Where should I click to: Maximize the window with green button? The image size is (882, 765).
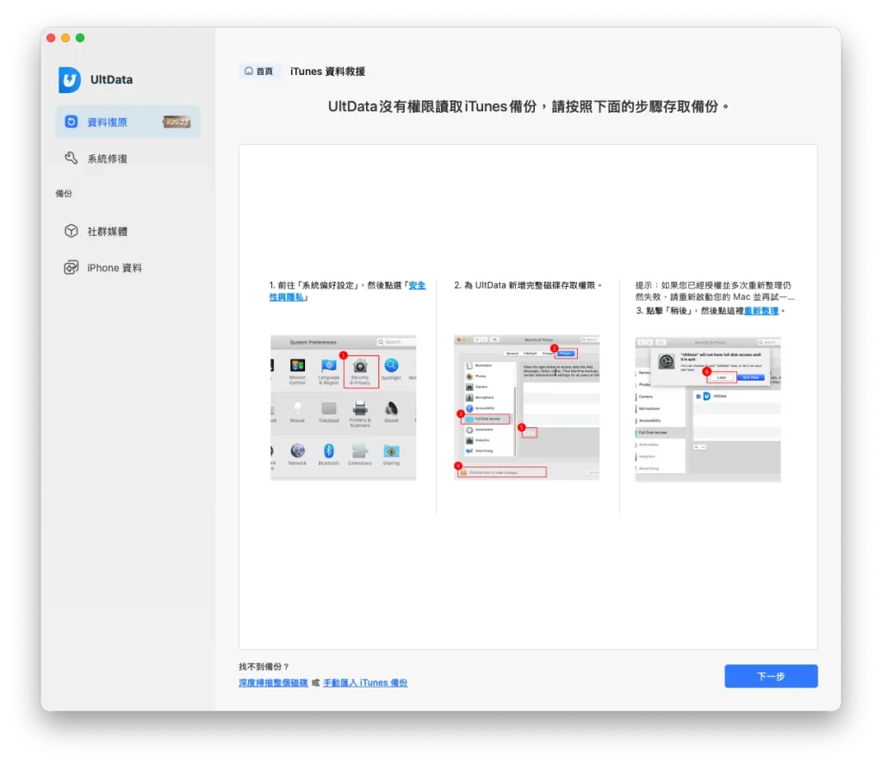coord(80,38)
